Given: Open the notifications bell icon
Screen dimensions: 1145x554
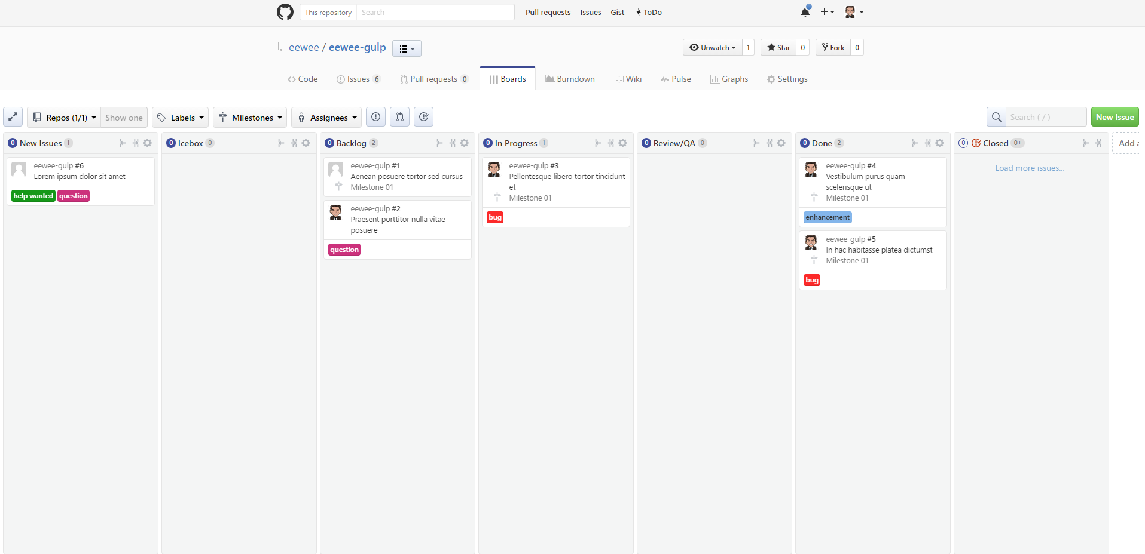Looking at the screenshot, I should [x=805, y=11].
